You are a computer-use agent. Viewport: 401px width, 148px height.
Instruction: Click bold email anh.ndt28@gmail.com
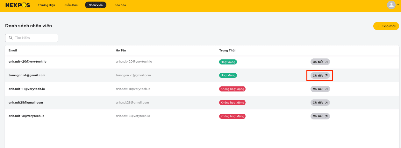(26, 103)
